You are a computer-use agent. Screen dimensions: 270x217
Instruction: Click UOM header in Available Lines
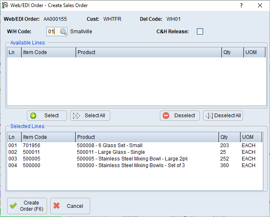[x=254, y=52]
